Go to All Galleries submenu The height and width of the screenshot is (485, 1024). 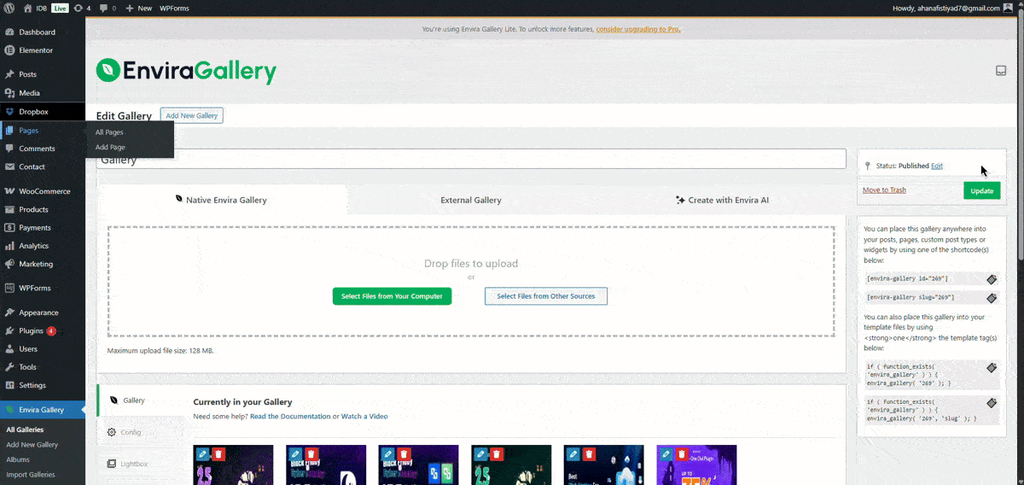coord(25,429)
